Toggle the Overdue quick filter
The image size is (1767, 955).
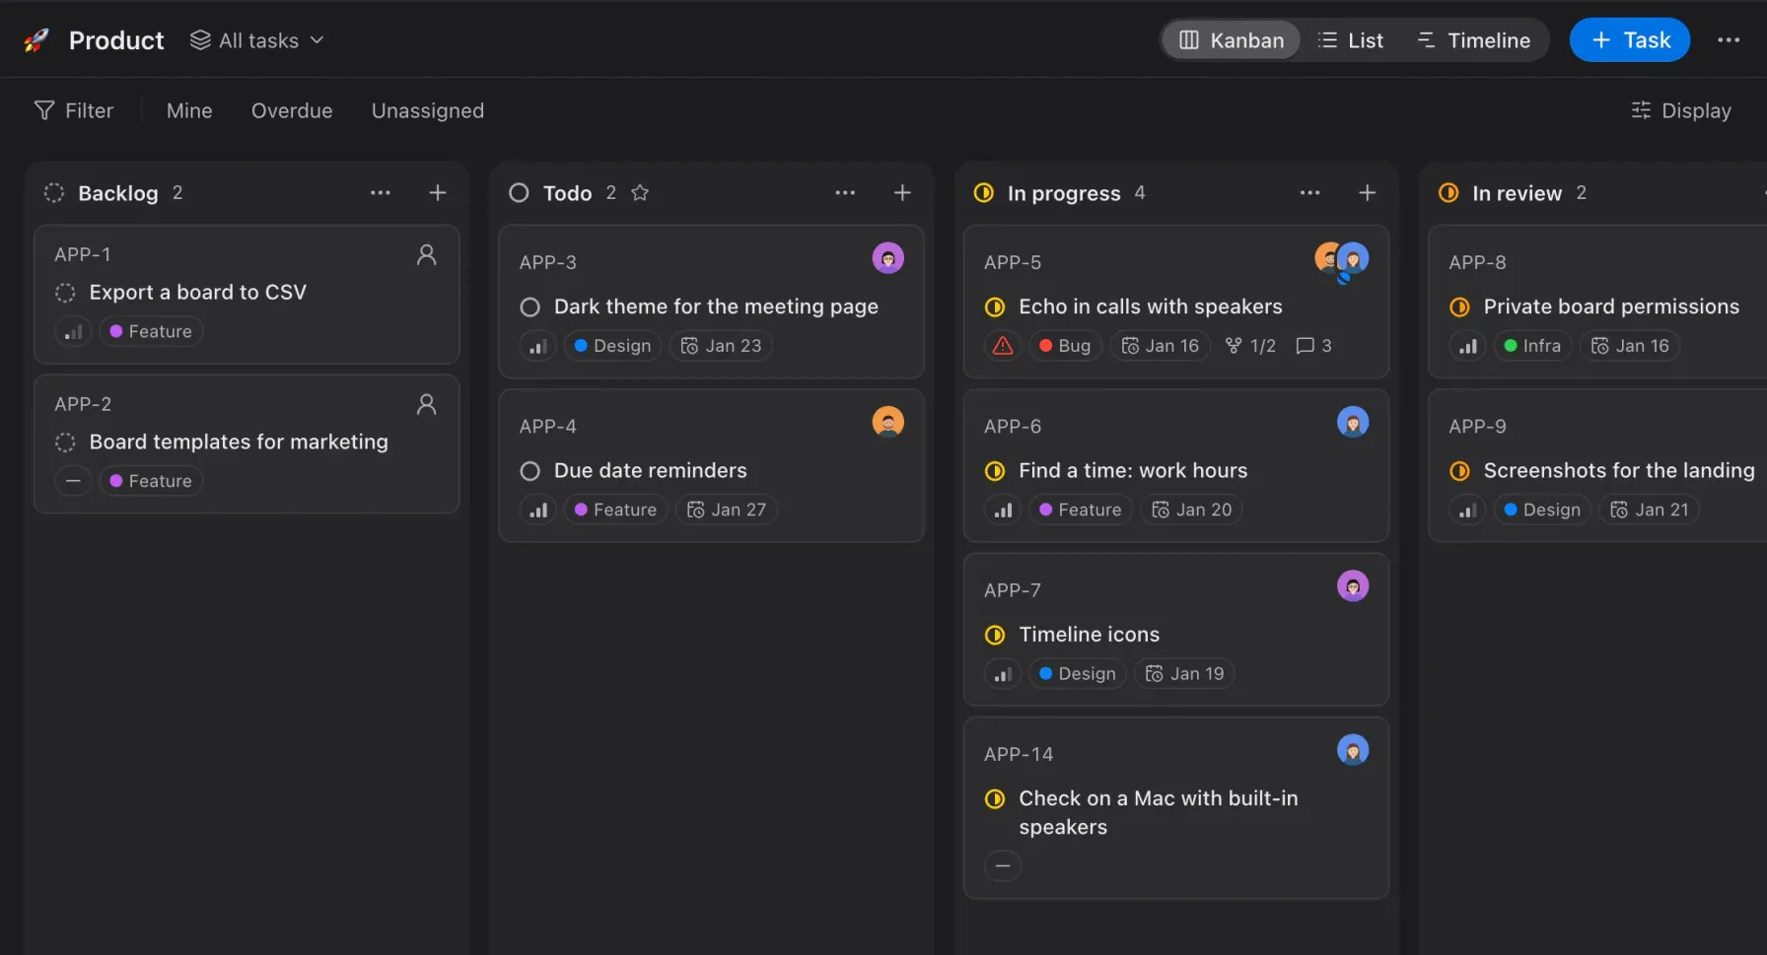pyautogui.click(x=292, y=110)
